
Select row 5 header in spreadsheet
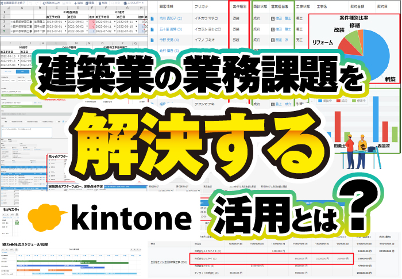click(4, 31)
